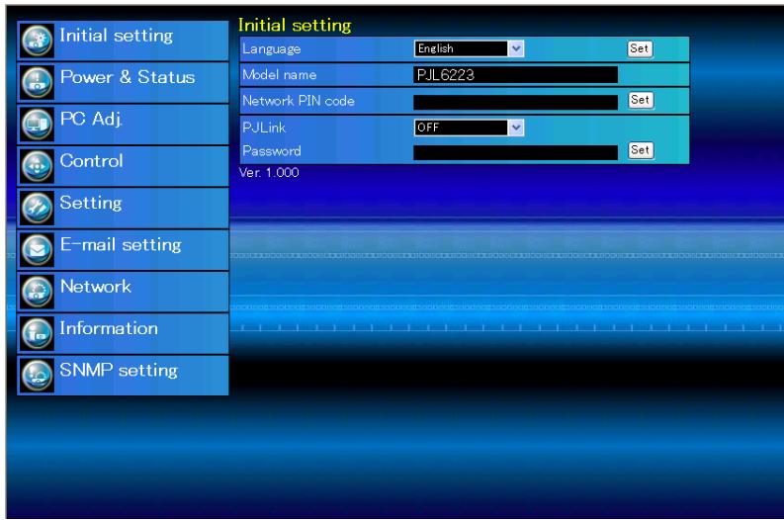Expand the Language dropdown arrow
This screenshot has height=520, width=784.
pyautogui.click(x=516, y=48)
